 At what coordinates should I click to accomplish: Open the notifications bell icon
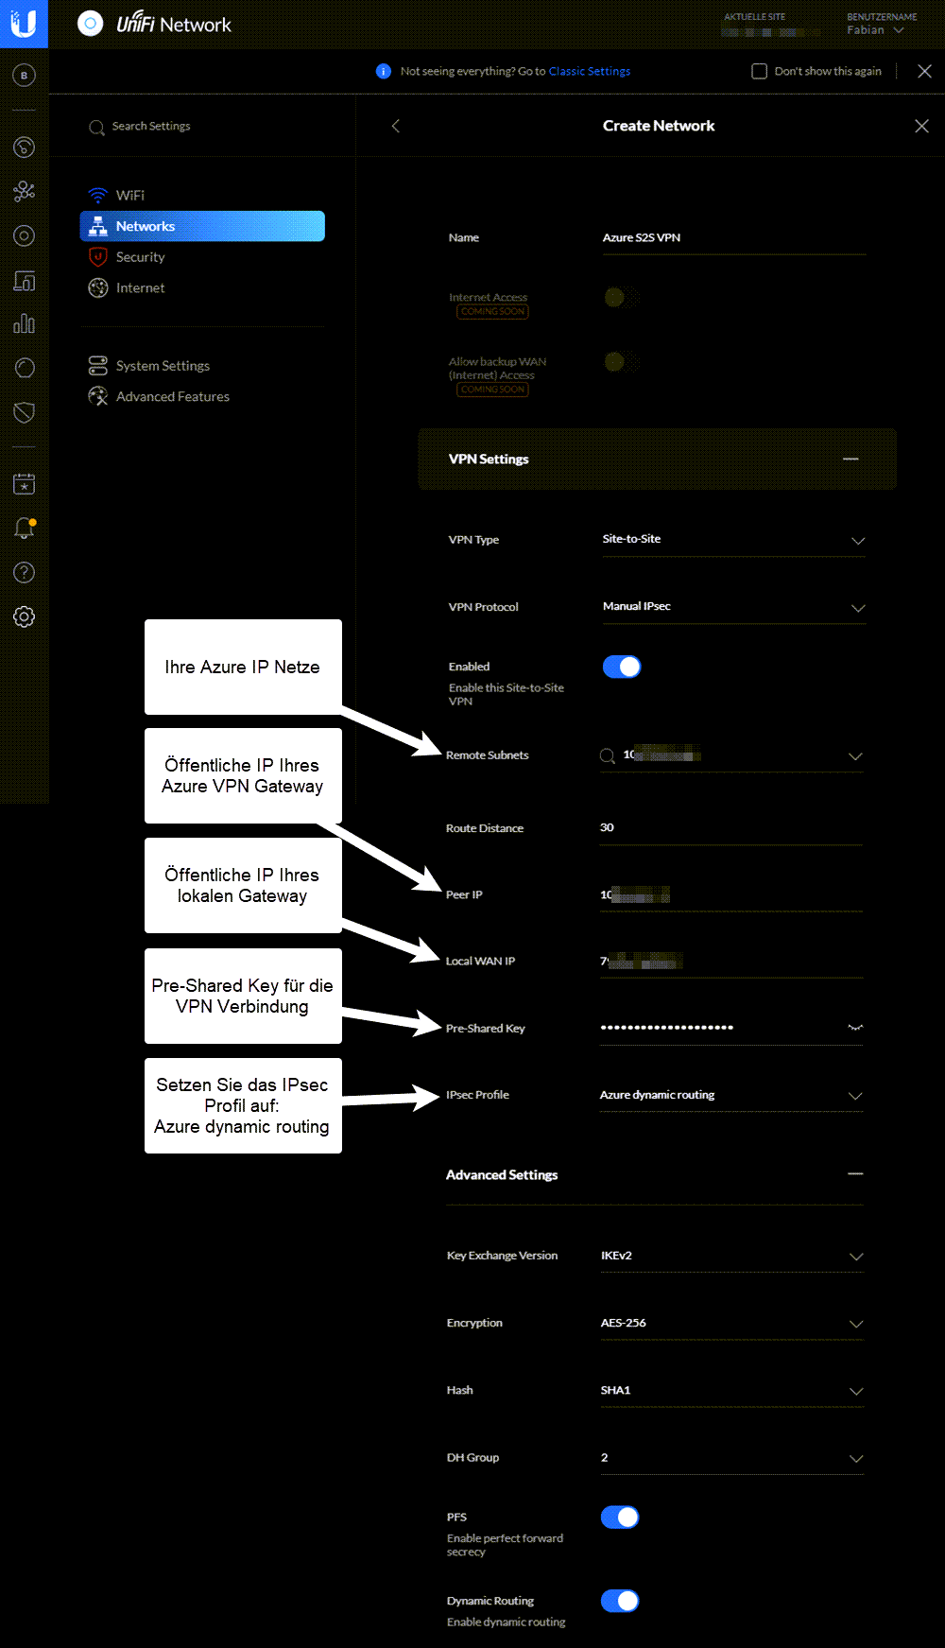pos(25,529)
